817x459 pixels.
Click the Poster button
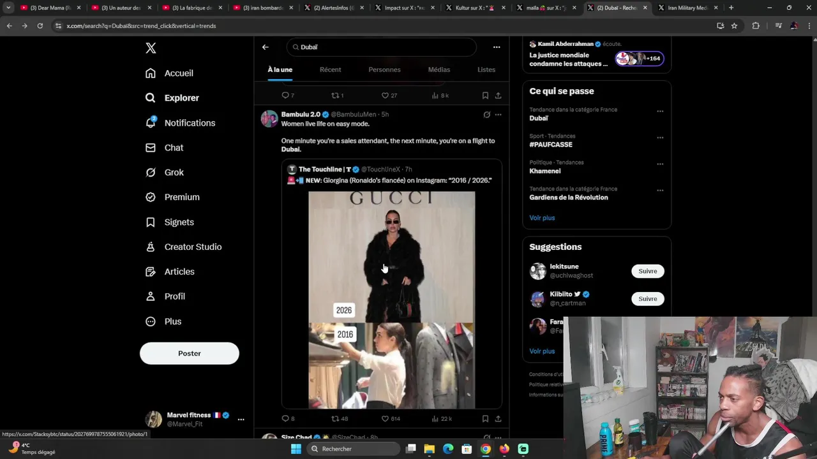190,353
